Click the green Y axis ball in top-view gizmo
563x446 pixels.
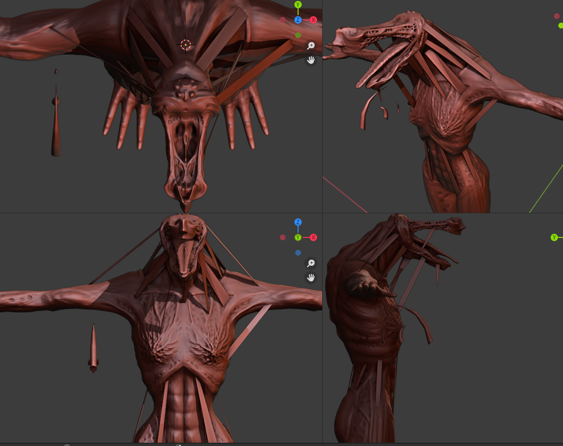[298, 5]
